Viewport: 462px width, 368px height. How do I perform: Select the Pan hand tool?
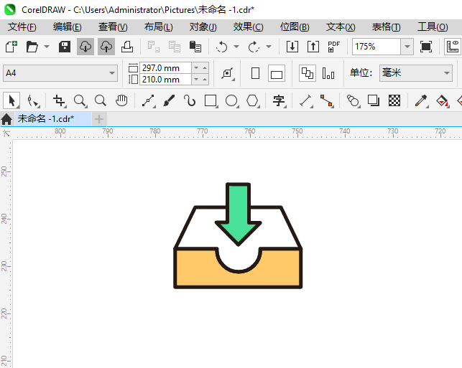121,100
